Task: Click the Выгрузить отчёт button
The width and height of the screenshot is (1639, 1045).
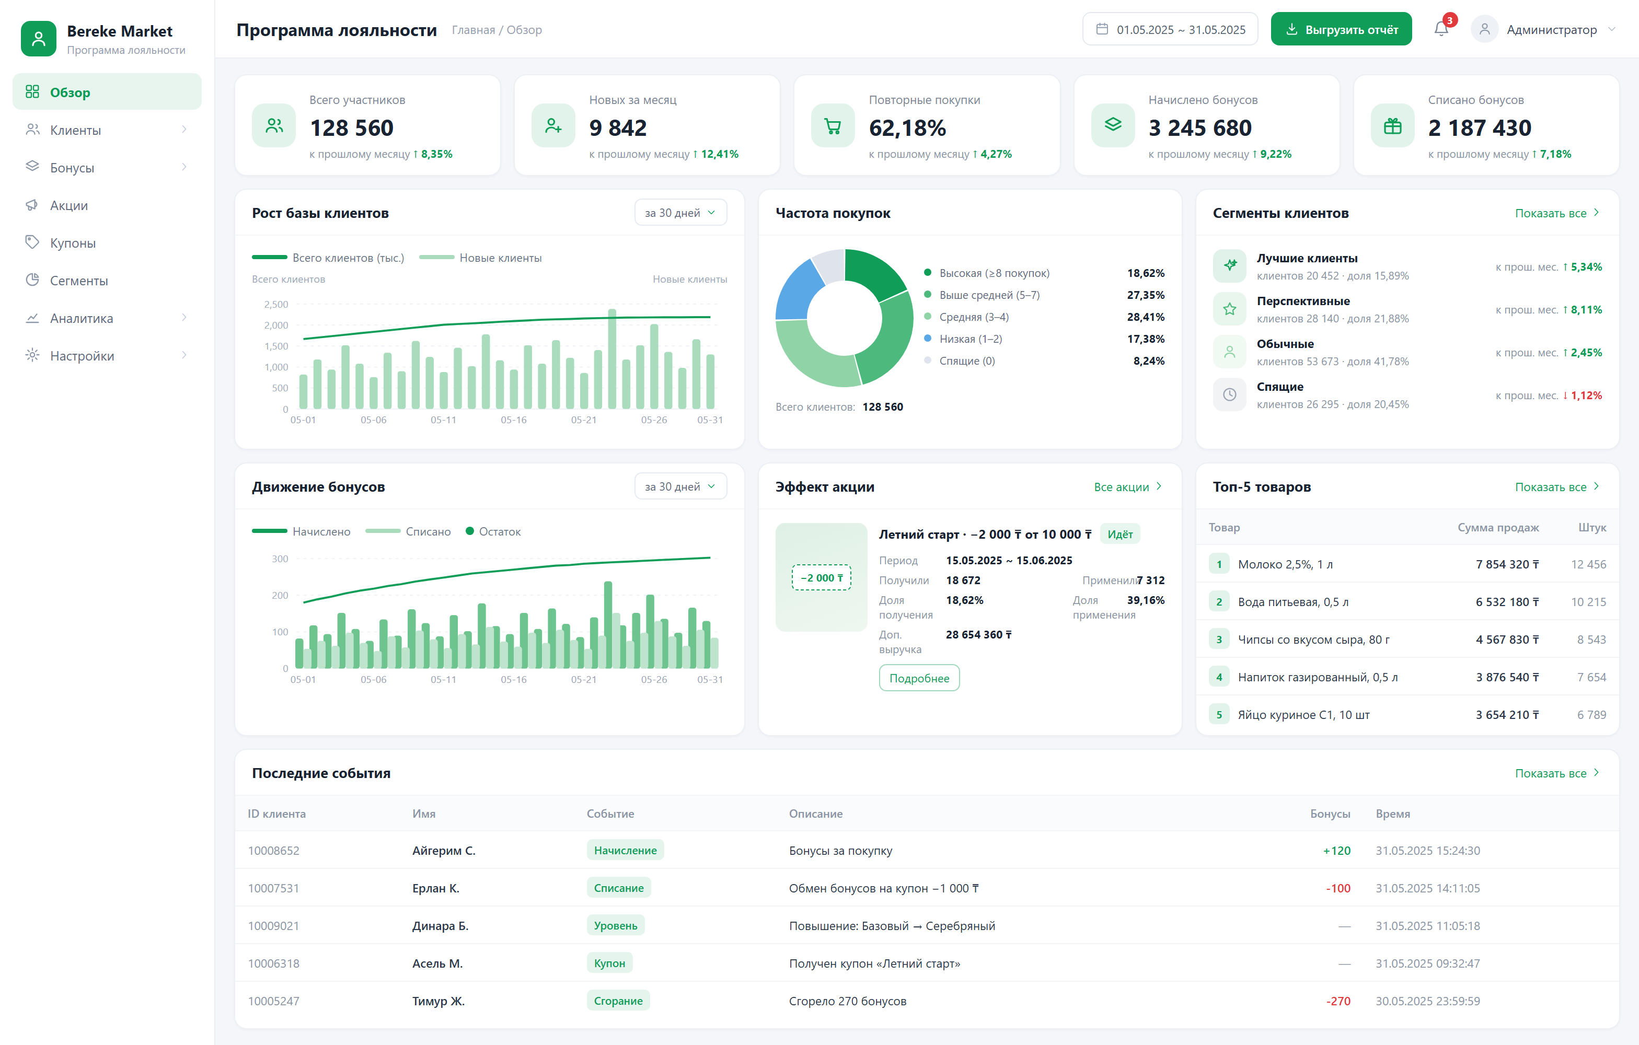Action: pos(1341,29)
